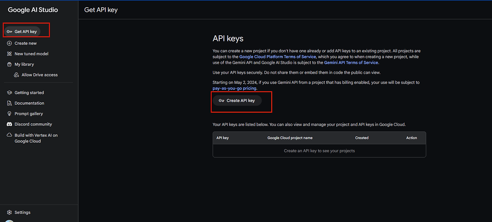The image size is (492, 222).
Task: Open the Documentation page
Action: (29, 103)
